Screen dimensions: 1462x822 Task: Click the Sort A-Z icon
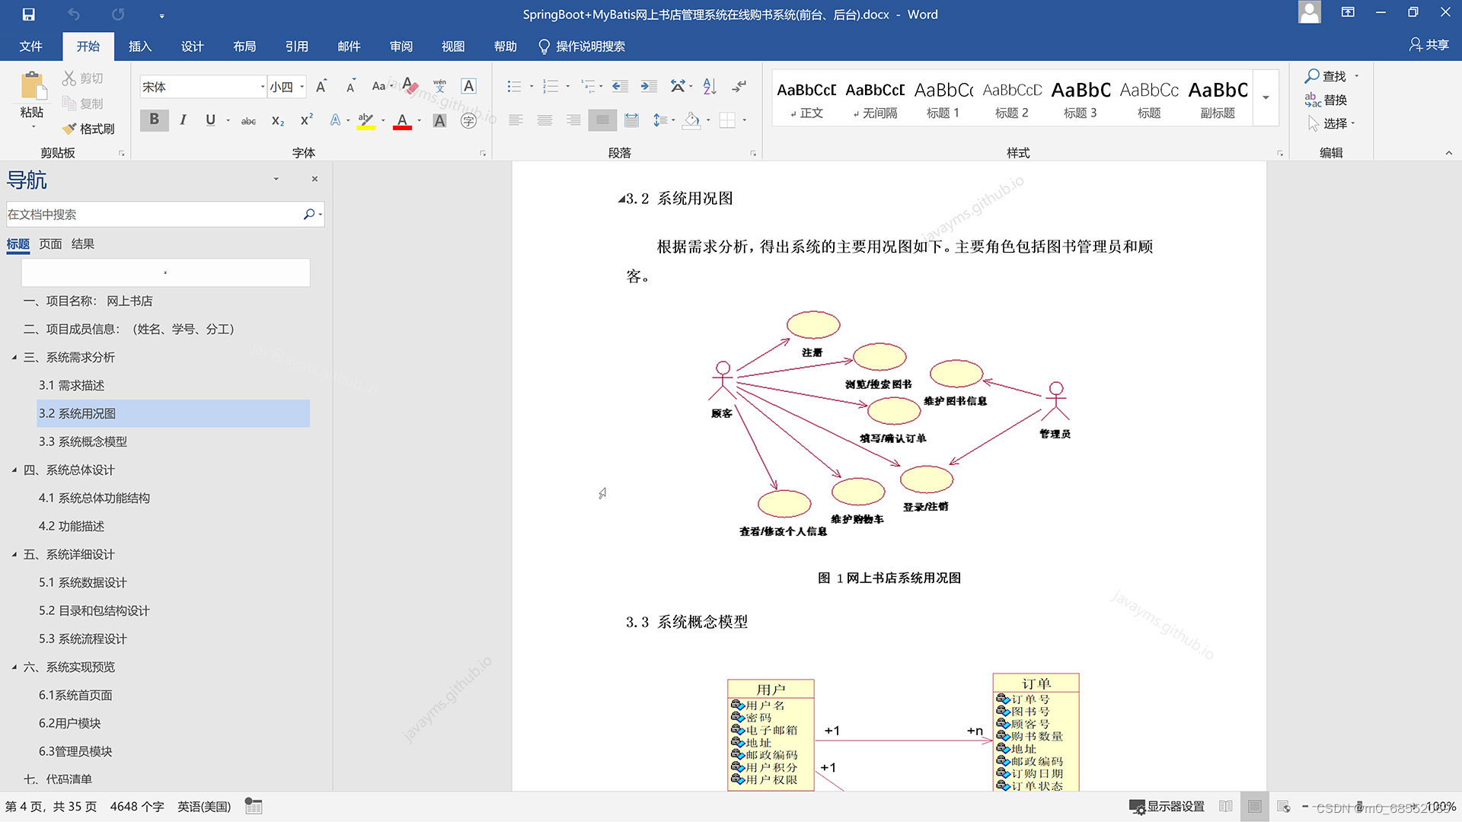click(x=710, y=86)
